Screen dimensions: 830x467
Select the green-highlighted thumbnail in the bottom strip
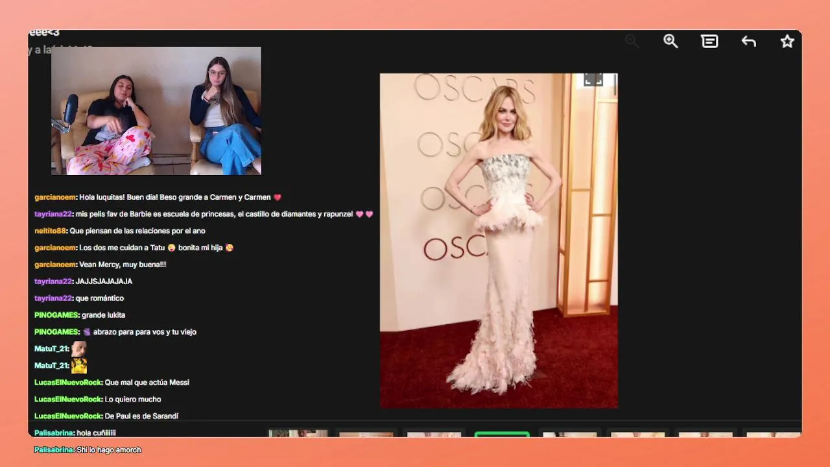click(x=502, y=434)
